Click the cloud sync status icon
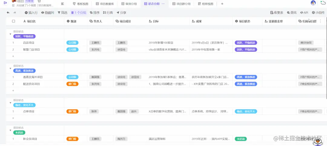Viewport: 327px width, 146px height. (x=323, y=3)
